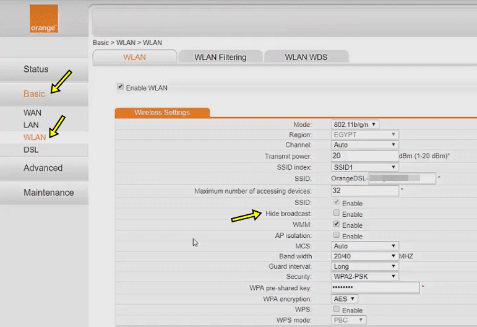Open the MCS dropdown
The height and width of the screenshot is (327, 477).
pyautogui.click(x=365, y=246)
